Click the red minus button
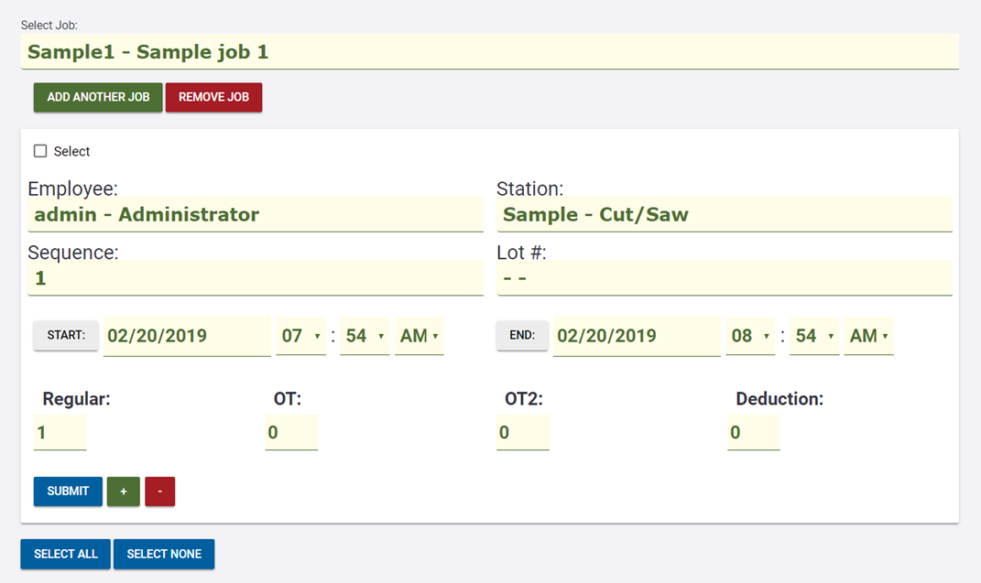Viewport: 981px width, 583px height. click(x=159, y=491)
